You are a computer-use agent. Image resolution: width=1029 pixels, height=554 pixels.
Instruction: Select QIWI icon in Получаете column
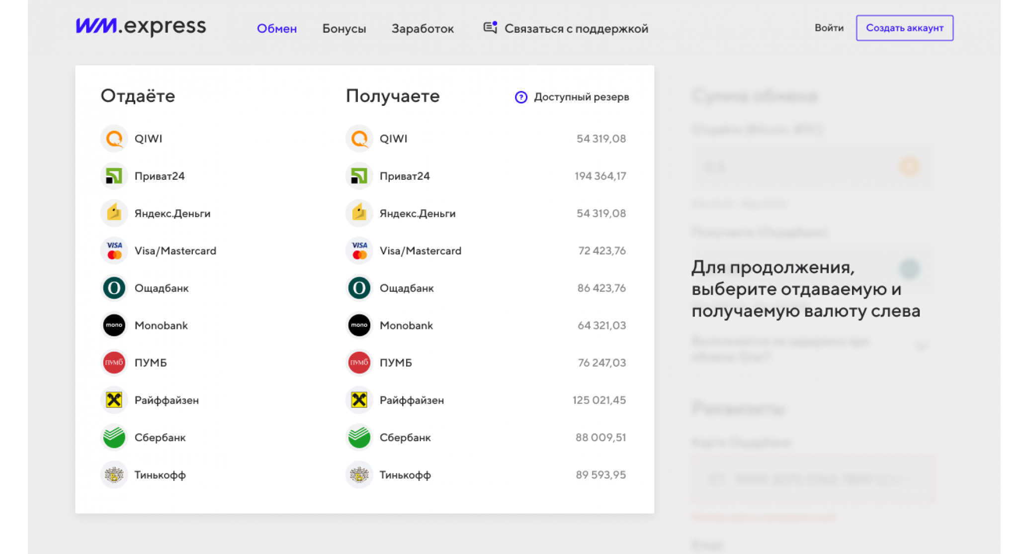[x=359, y=139]
